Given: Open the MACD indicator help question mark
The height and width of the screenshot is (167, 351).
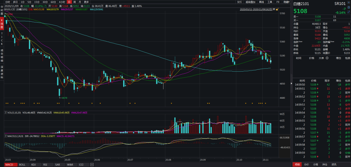Looking at the screenshot, I should (x=6, y=136).
